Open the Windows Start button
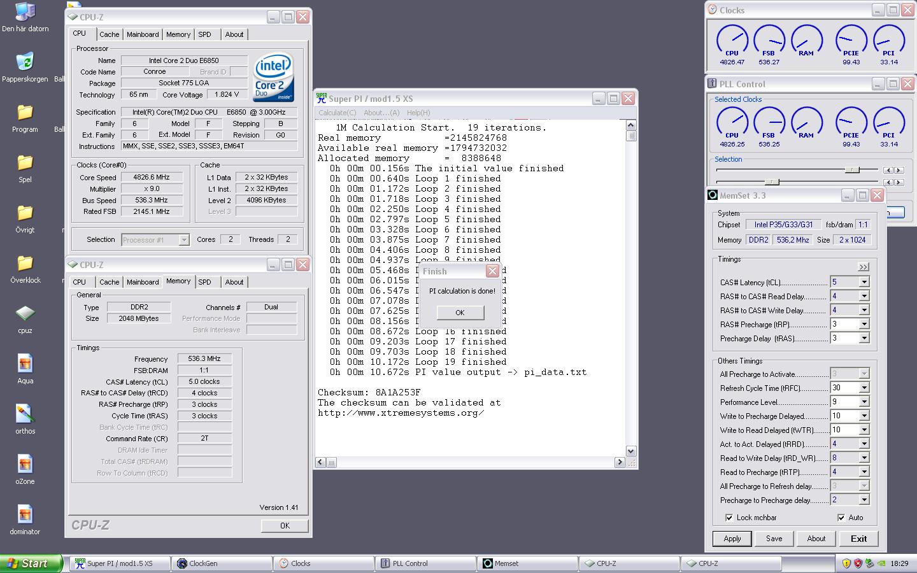The height and width of the screenshot is (573, 917). pos(31,563)
